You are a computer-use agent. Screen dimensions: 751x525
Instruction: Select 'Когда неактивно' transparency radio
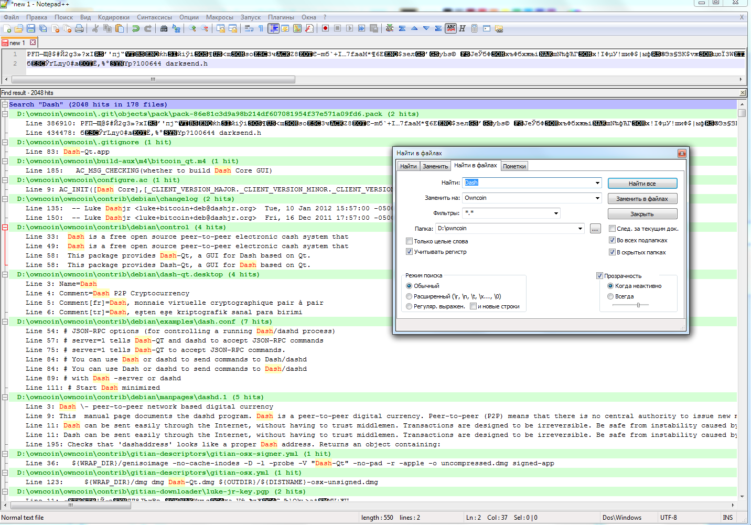point(610,286)
